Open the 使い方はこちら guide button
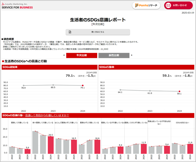The width and height of the screenshot is (196, 162). tap(98, 32)
